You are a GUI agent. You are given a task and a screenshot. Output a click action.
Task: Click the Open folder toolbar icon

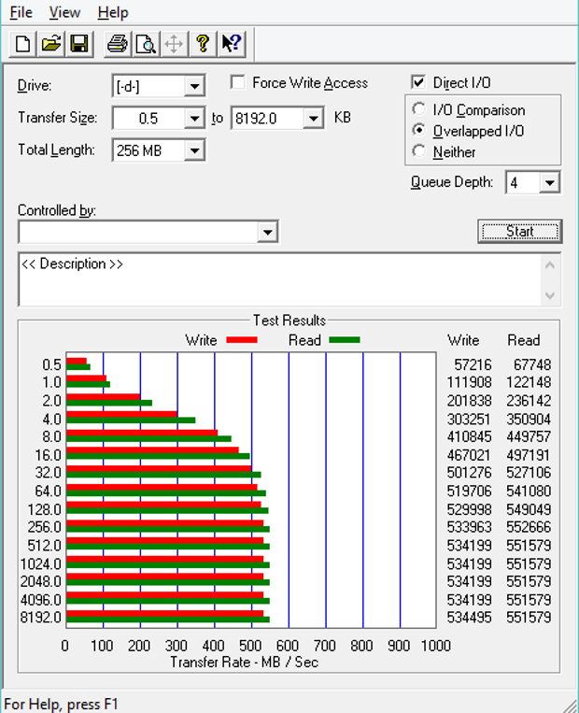coord(52,43)
